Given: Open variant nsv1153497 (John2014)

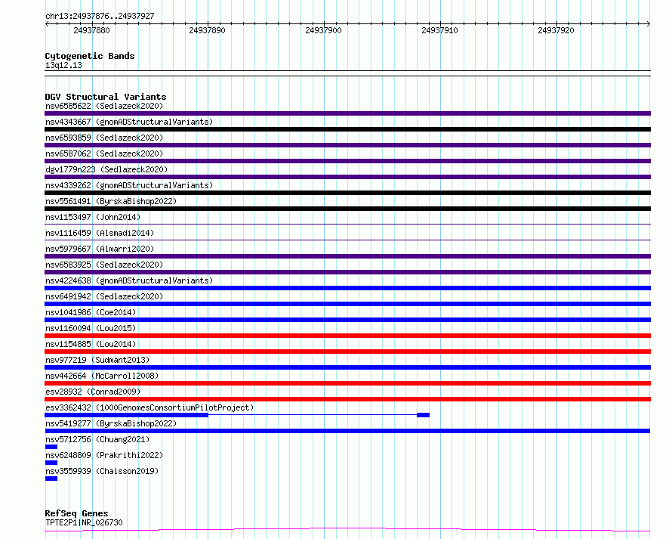Looking at the screenshot, I should point(93,217).
